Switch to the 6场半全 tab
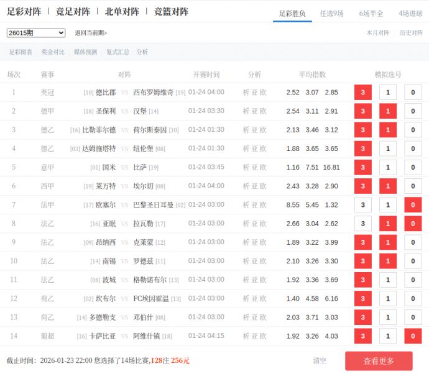The width and height of the screenshot is (429, 374). coord(371,13)
